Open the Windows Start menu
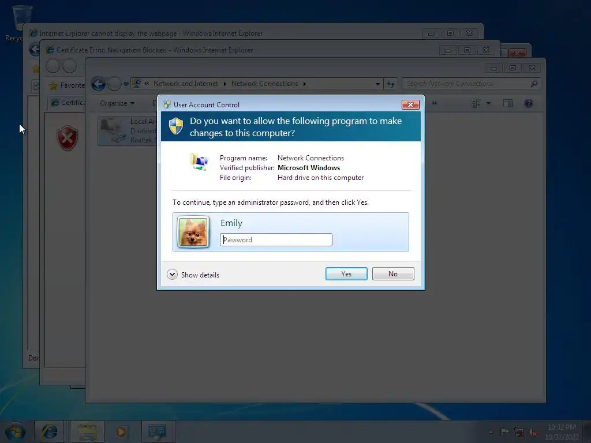591x443 pixels. tap(15, 431)
